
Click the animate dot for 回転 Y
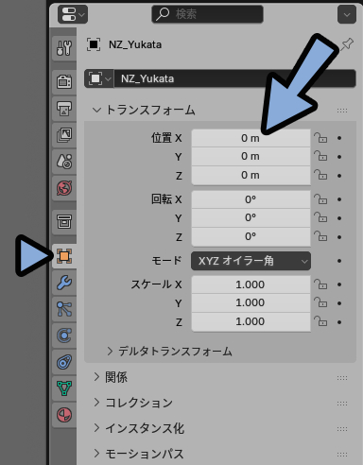[339, 218]
